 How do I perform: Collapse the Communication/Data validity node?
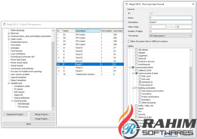click(x=130, y=67)
